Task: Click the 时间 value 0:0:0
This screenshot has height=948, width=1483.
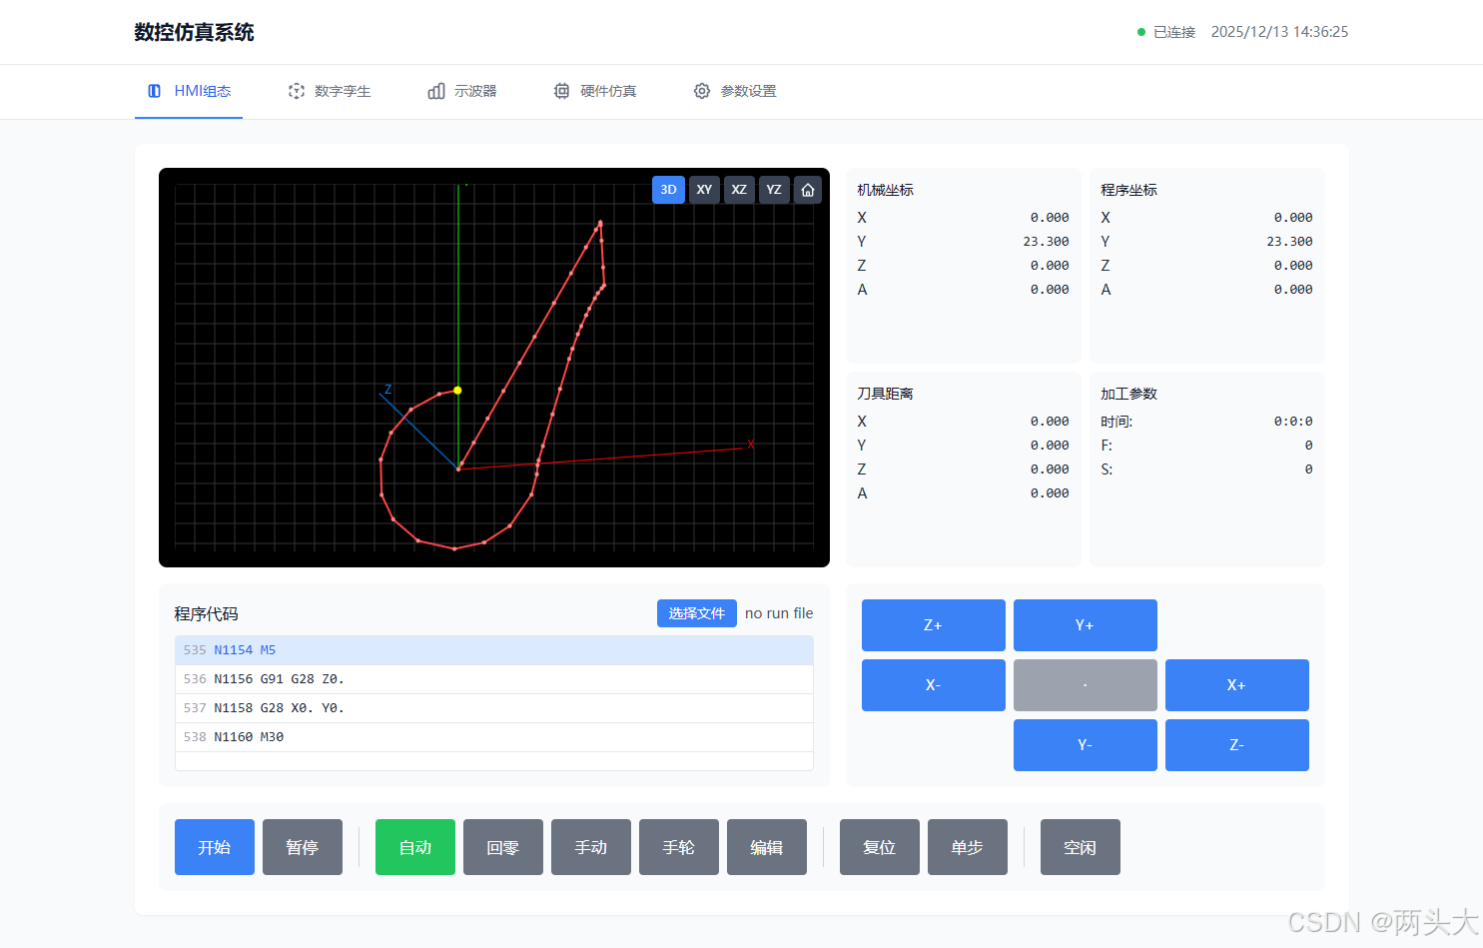Action: [x=1293, y=422]
